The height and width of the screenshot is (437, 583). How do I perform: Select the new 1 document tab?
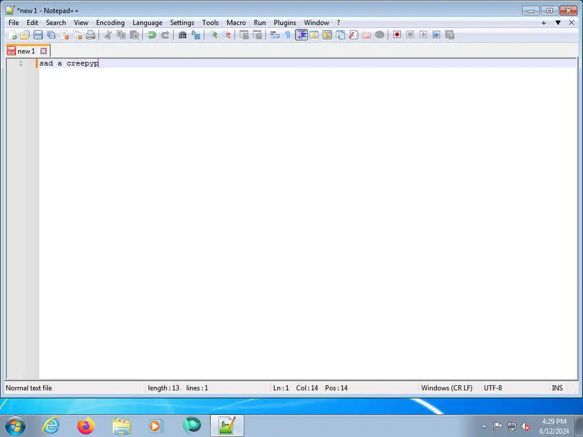[x=26, y=51]
